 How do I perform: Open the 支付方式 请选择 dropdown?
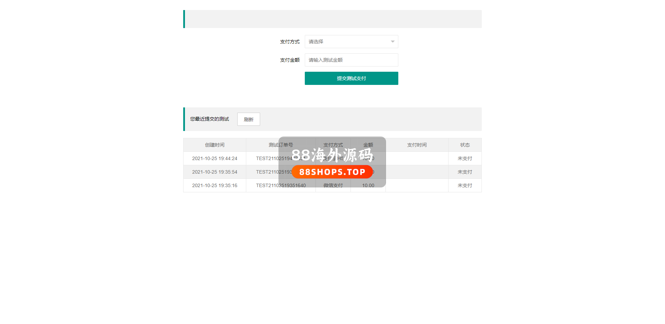tap(346, 42)
